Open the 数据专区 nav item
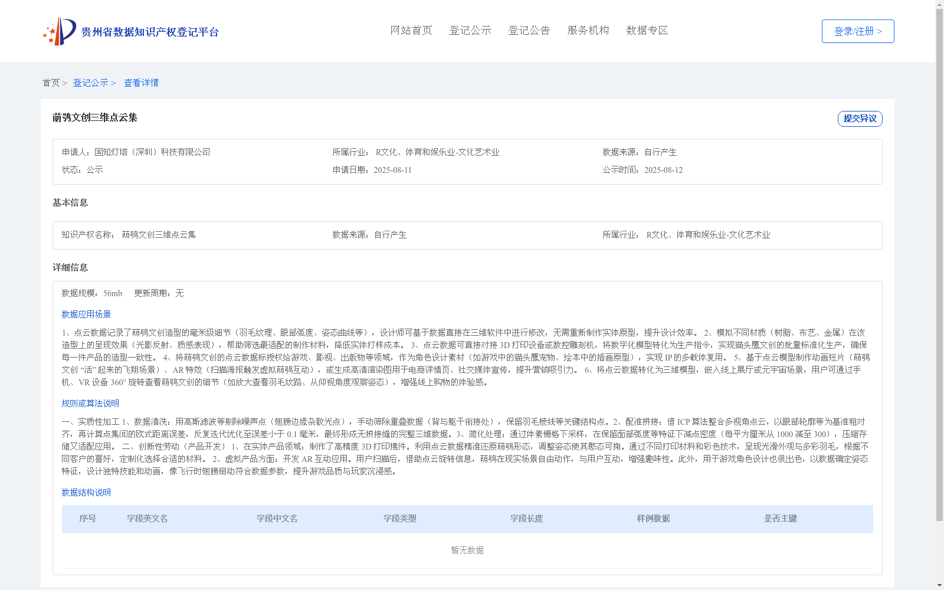This screenshot has height=590, width=944. coord(647,31)
